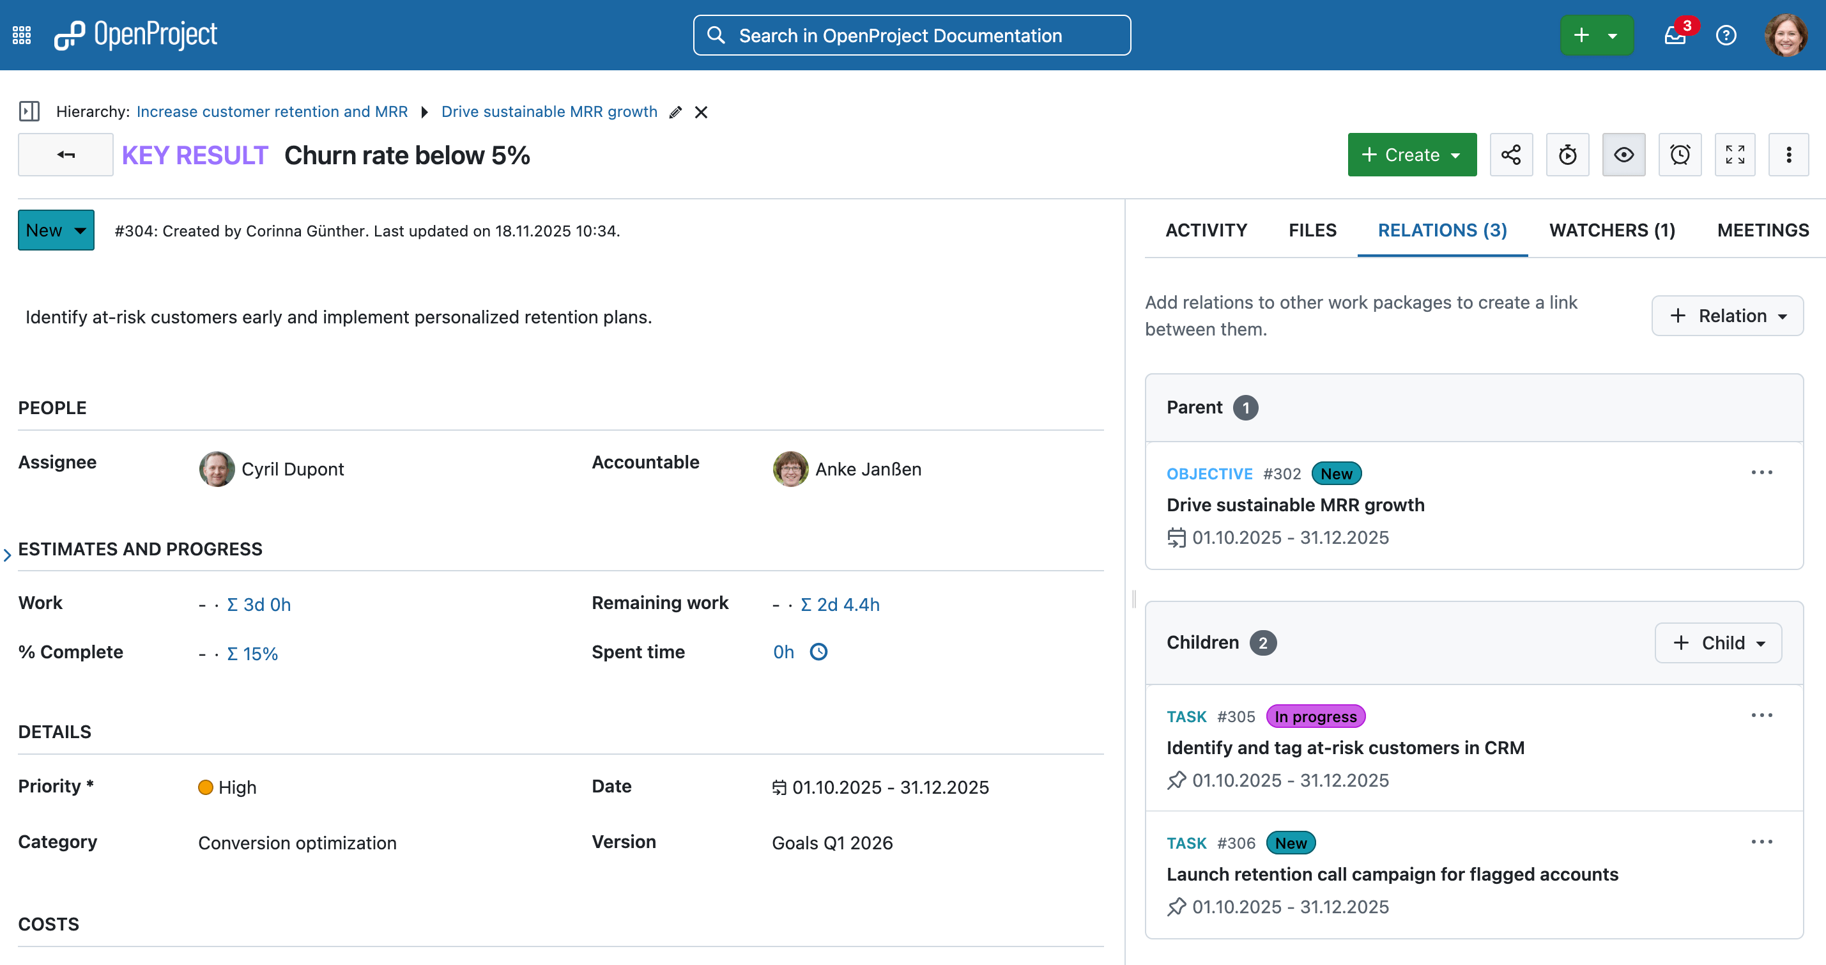
Task: Start the time tracking timer
Action: pos(1567,155)
